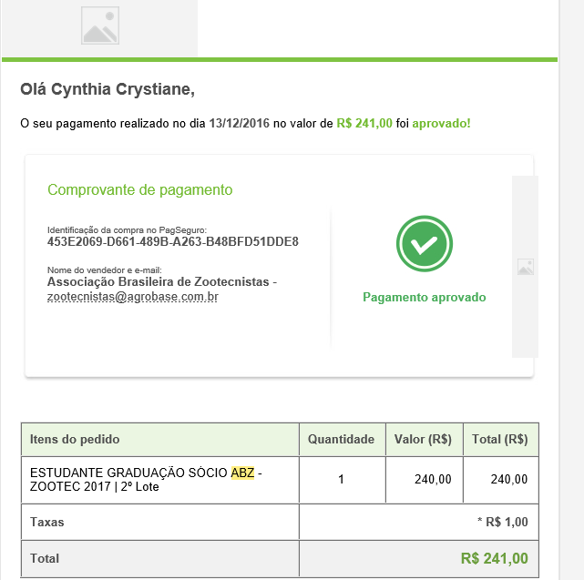This screenshot has height=580, width=584.
Task: Click the highlighted ABZ text in item
Action: tap(243, 473)
